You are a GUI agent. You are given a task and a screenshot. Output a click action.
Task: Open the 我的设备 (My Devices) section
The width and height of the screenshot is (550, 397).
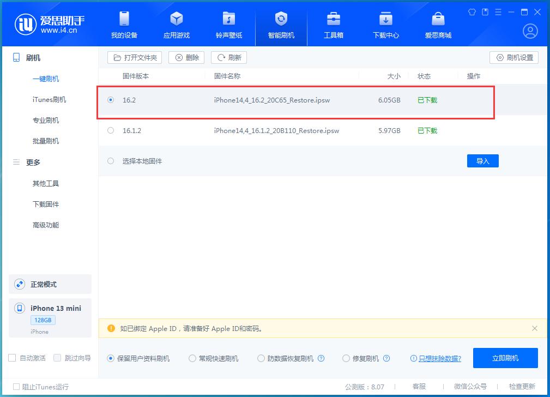(124, 25)
